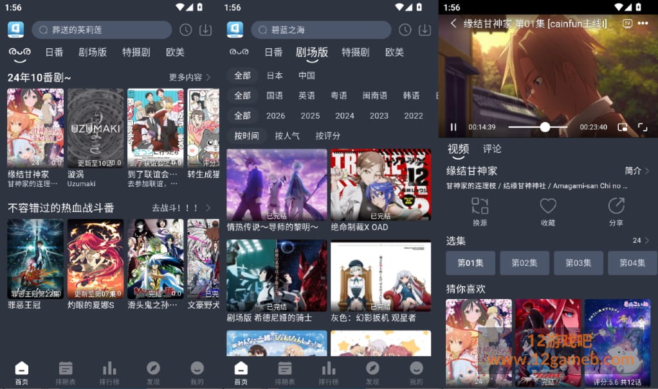Go back from the video player
This screenshot has width=658, height=389.
[x=453, y=23]
